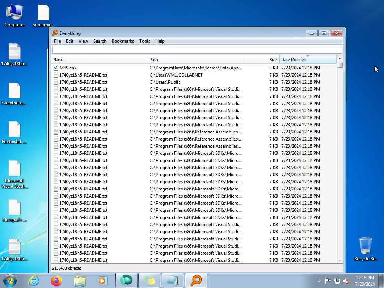Show hidden tray icons arrow
The height and width of the screenshot is (288, 384).
pyautogui.click(x=319, y=281)
